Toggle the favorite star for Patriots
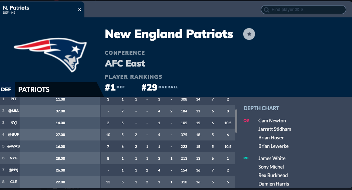 pos(249,34)
